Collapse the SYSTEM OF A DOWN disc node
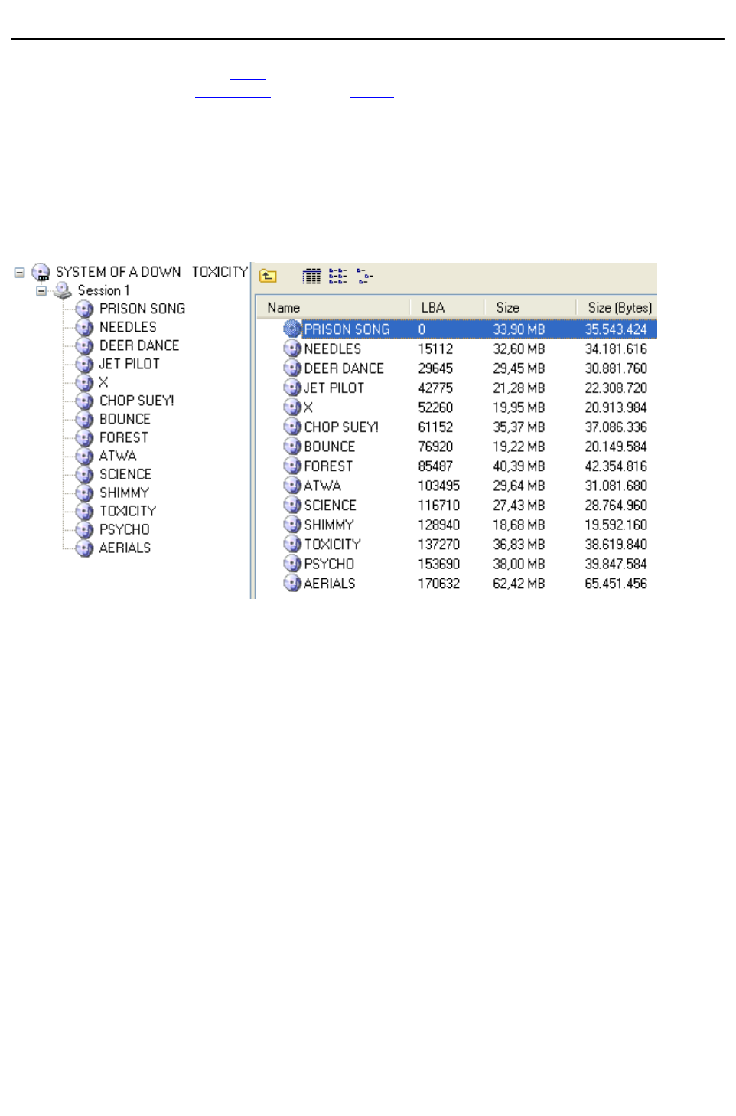The height and width of the screenshot is (1116, 736). tap(20, 272)
